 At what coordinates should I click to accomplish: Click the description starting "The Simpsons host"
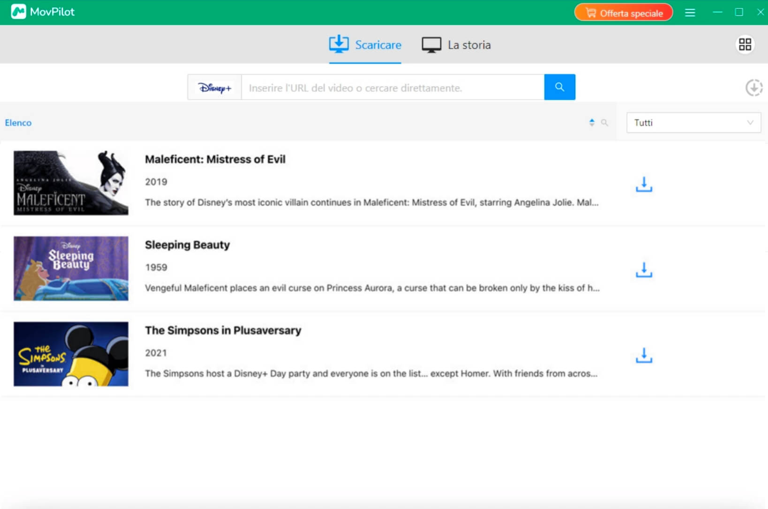click(x=371, y=374)
